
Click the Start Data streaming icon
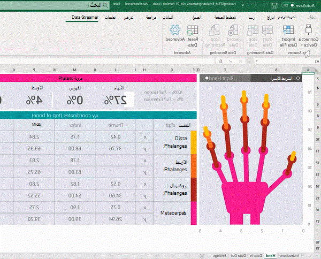[267, 30]
